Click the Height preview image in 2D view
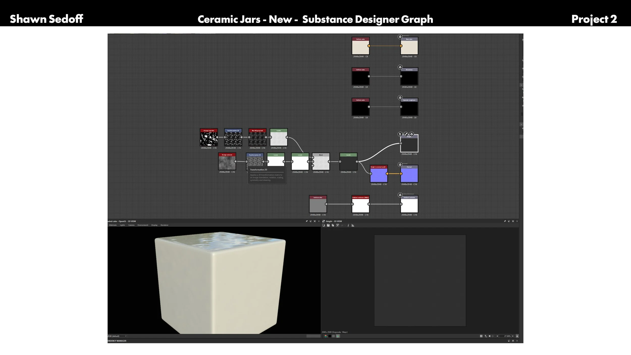This screenshot has width=631, height=355. [x=420, y=281]
